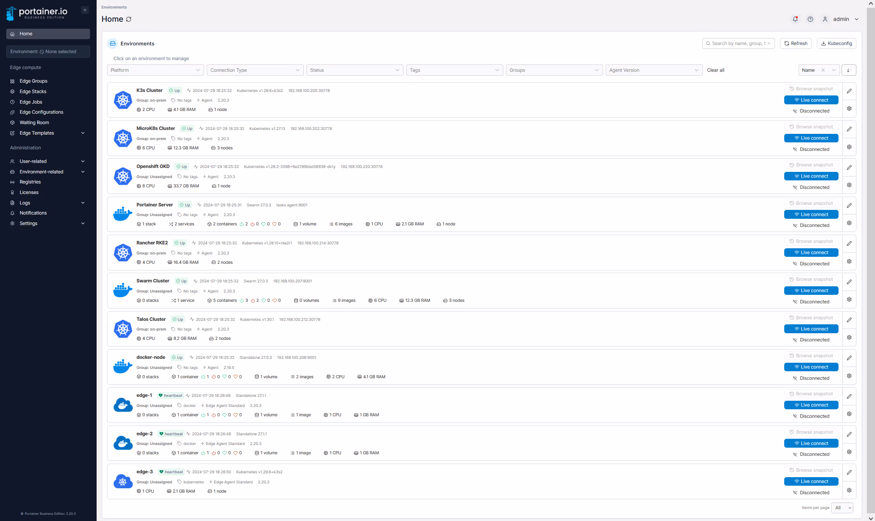875x521 pixels.
Task: Open the Items per page dropdown
Action: tap(842, 508)
